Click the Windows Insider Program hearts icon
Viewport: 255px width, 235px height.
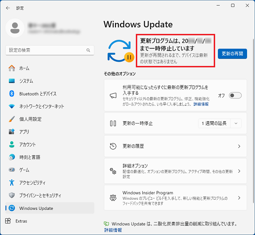point(113,198)
